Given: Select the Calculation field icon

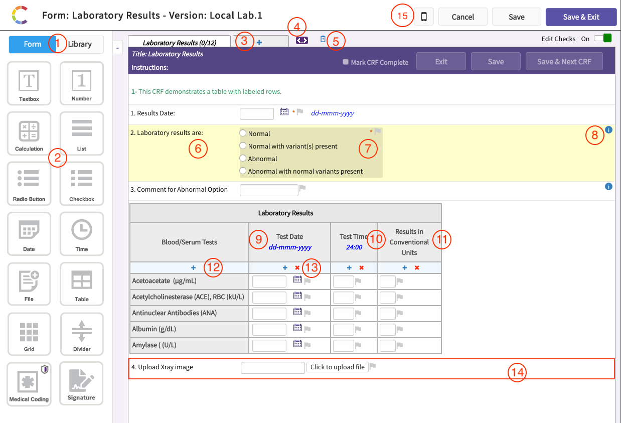Looking at the screenshot, I should click(x=29, y=133).
